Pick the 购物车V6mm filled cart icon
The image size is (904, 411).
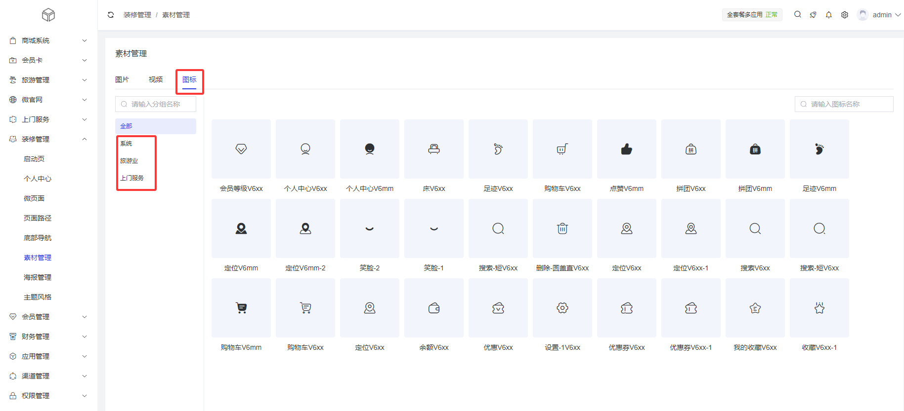[241, 308]
